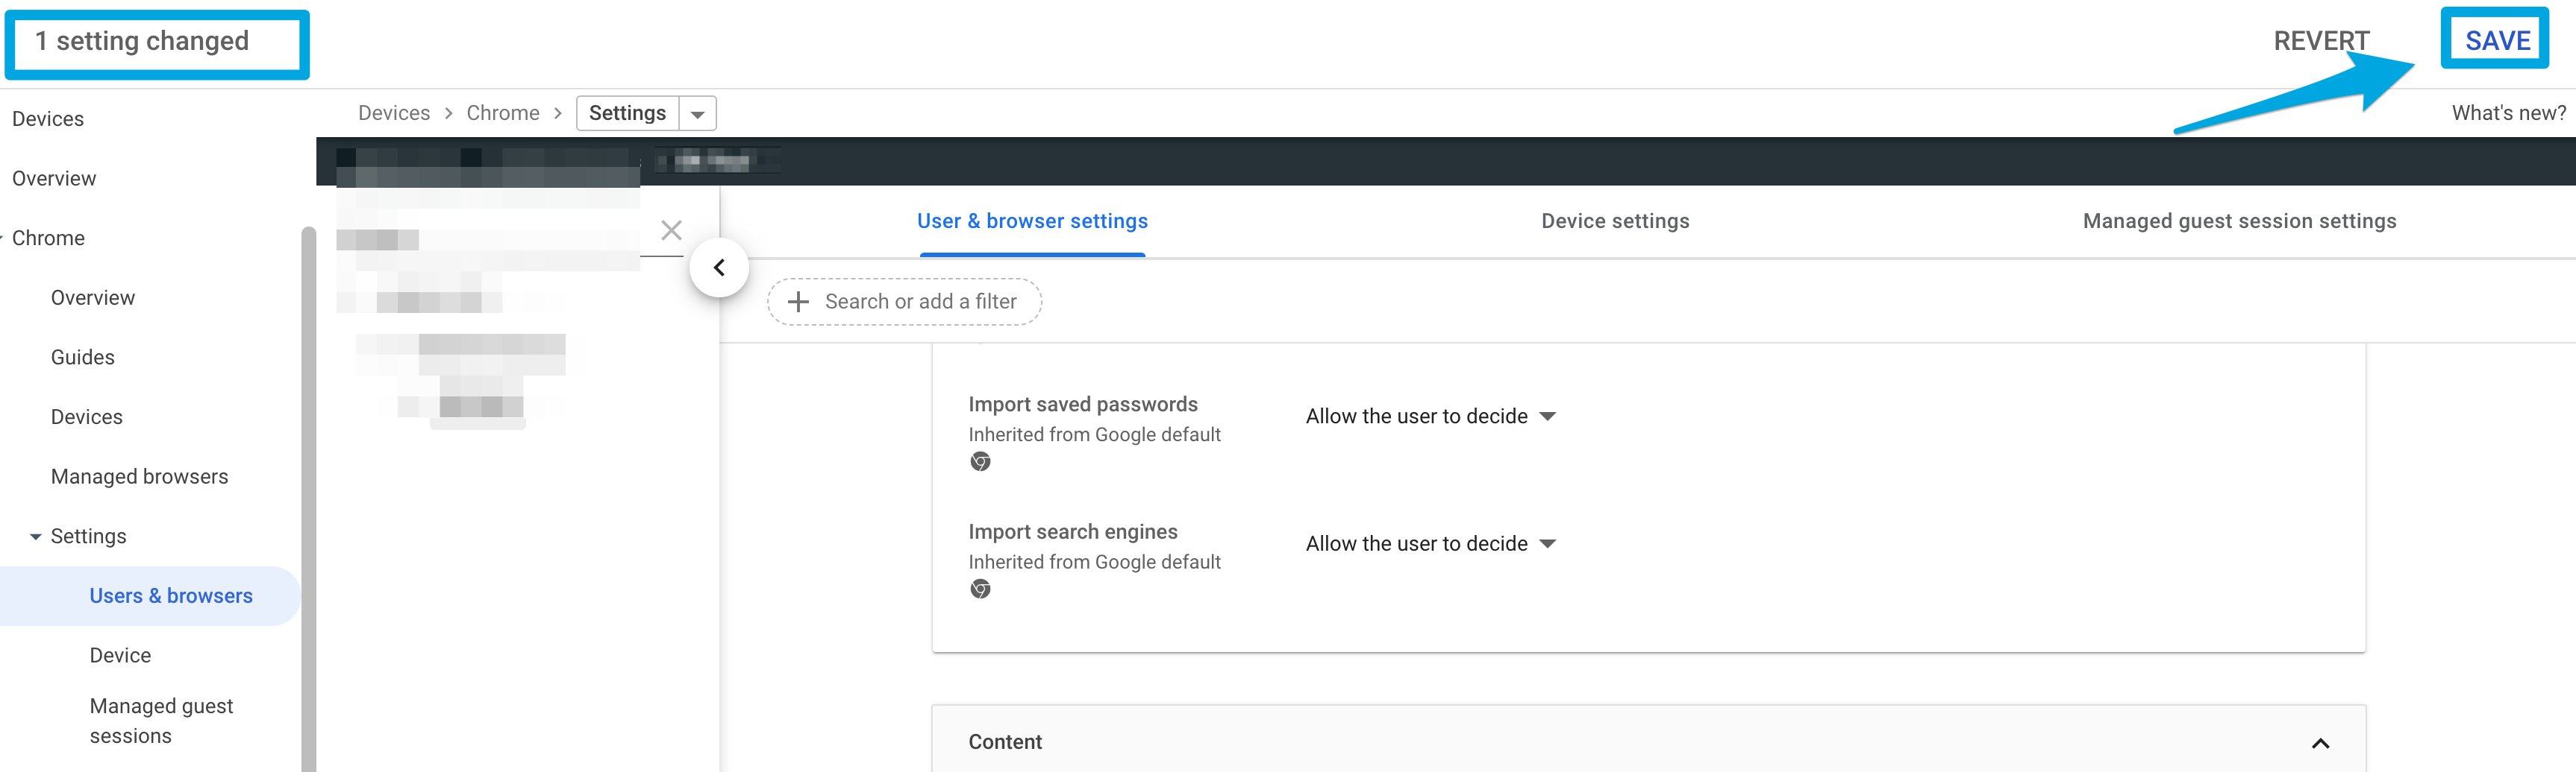
Task: Click the Settings breadcrumb button
Action: click(627, 113)
